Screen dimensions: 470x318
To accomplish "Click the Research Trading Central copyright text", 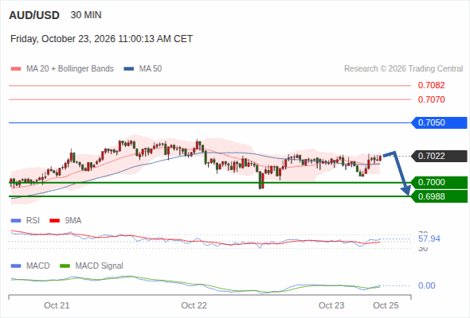I will click(x=403, y=69).
